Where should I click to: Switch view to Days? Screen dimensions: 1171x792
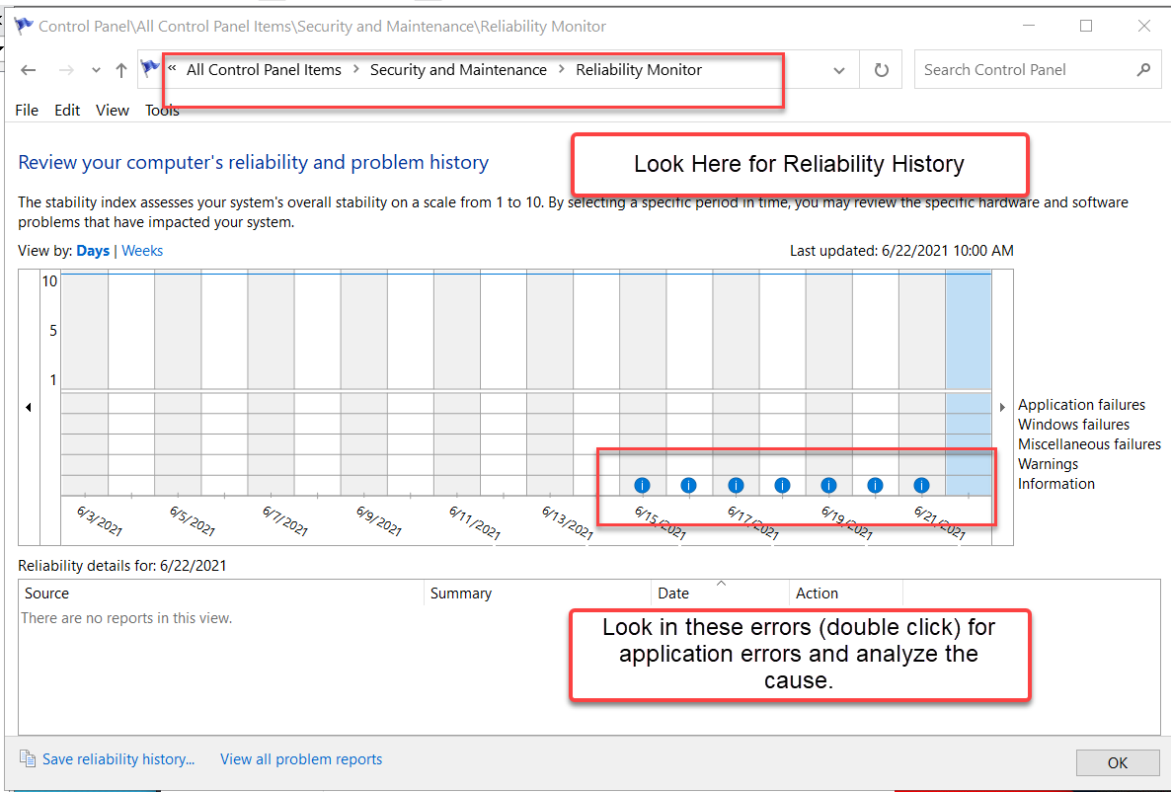pos(93,250)
